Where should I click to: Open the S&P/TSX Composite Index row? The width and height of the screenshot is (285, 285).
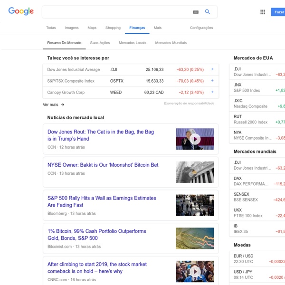click(131, 81)
